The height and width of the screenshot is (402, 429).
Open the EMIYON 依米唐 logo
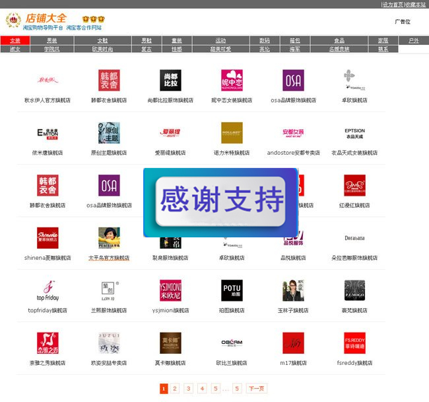tap(48, 133)
